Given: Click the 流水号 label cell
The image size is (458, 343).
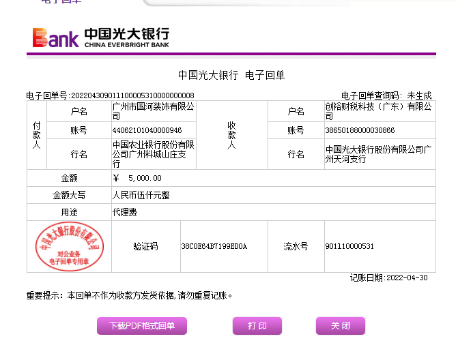Looking at the screenshot, I should click(x=296, y=246).
